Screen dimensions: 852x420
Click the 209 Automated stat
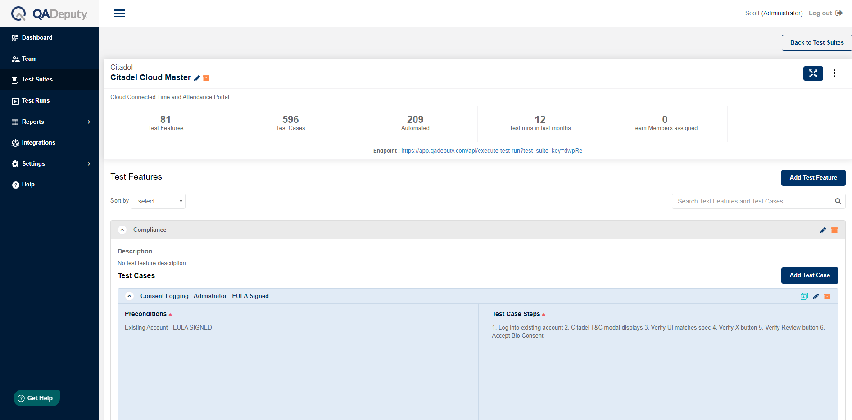point(415,123)
